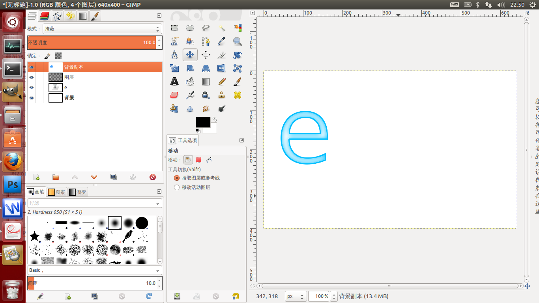Click the foreground black color swatch
This screenshot has height=303, width=539.
click(203, 122)
